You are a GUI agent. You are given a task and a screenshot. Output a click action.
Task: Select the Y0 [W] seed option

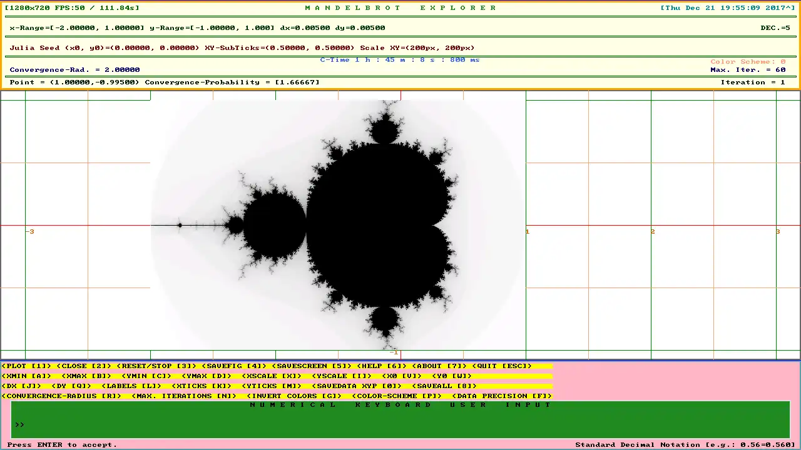click(452, 376)
